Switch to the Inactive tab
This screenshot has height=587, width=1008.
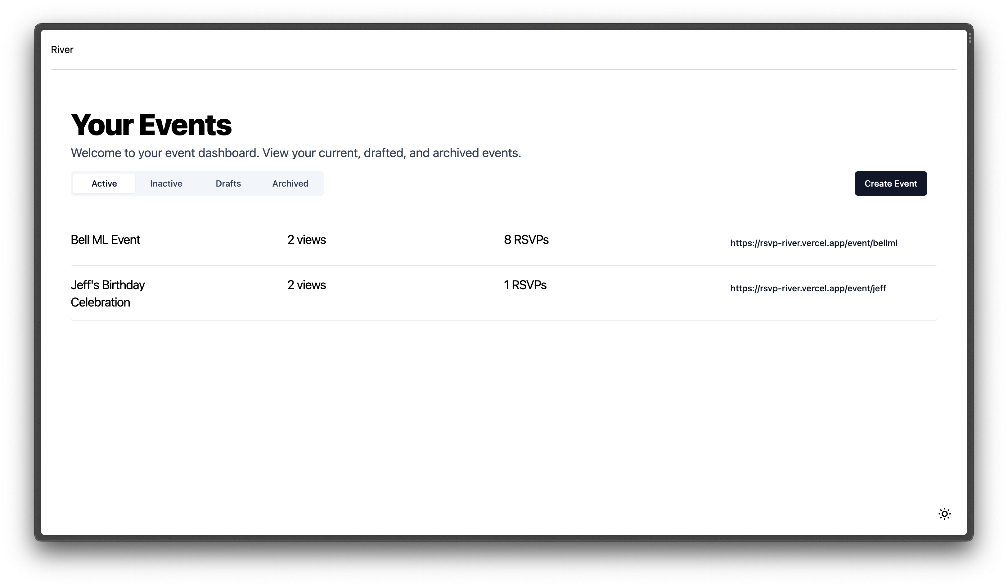(x=166, y=183)
